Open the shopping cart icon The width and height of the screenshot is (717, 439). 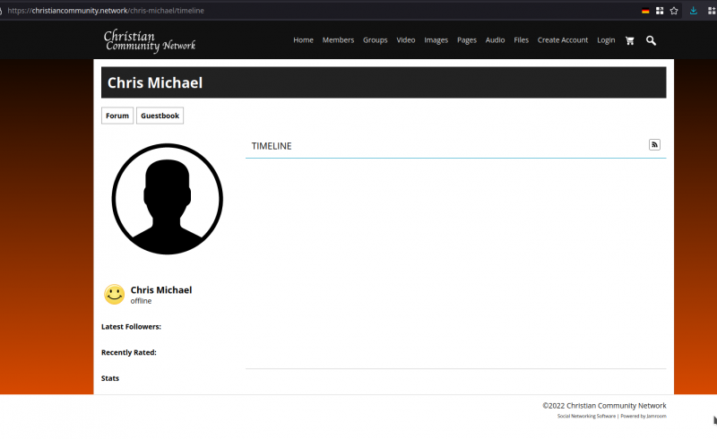629,40
